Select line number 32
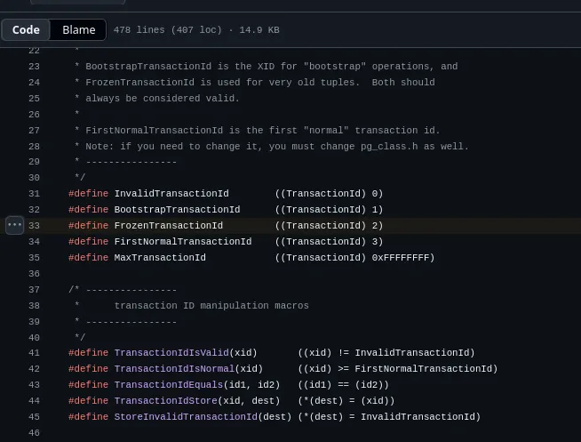The width and height of the screenshot is (581, 442). coord(34,210)
